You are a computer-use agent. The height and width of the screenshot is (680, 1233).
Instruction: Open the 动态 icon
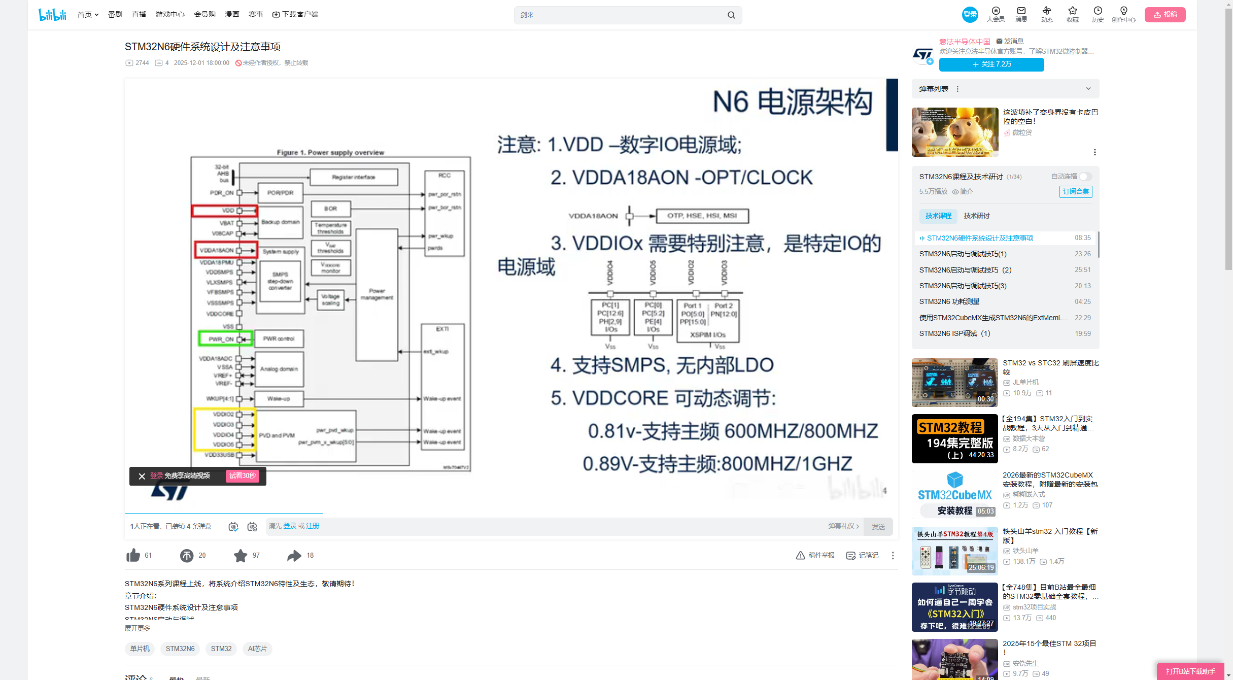click(1047, 14)
